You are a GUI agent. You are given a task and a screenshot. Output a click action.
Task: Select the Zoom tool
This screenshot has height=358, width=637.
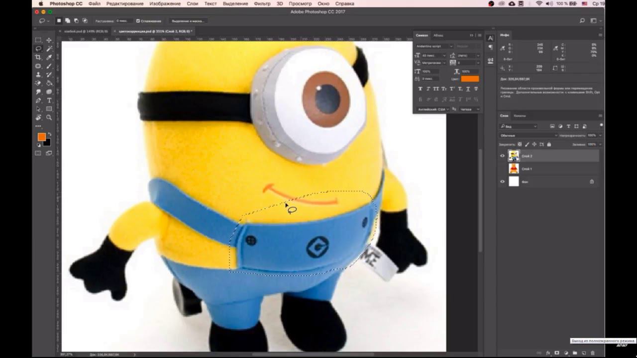49,118
